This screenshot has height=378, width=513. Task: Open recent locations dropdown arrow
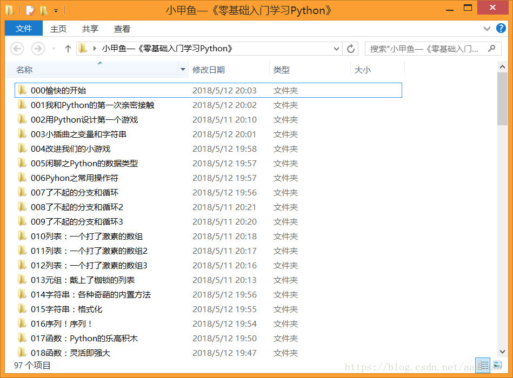coord(54,49)
